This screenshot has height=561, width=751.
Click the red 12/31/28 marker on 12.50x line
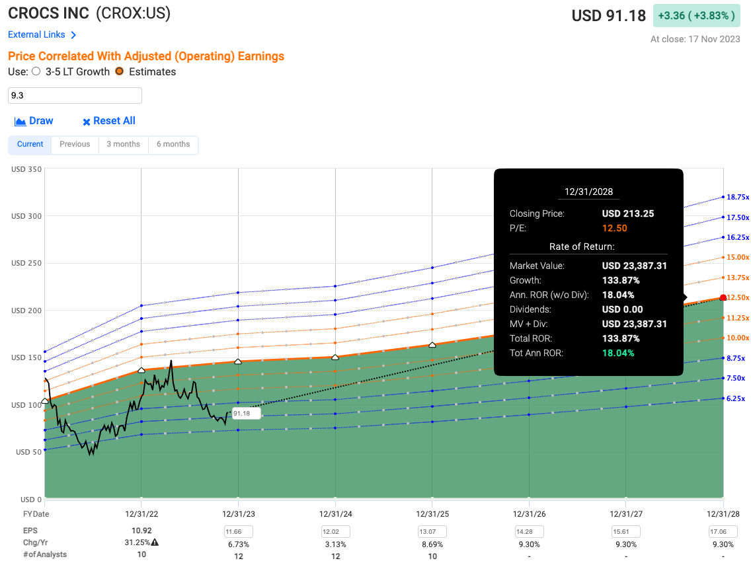coord(723,298)
